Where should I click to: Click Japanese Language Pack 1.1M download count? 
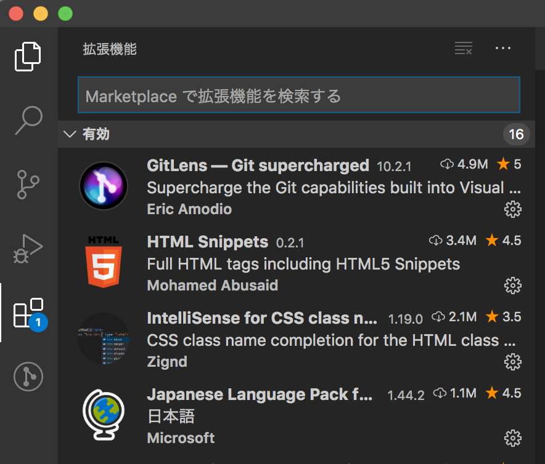[454, 393]
